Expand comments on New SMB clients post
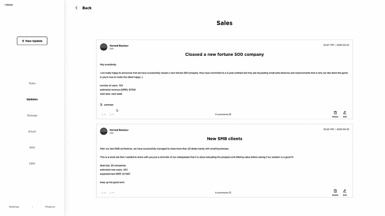This screenshot has width=385, height=216. pos(223,193)
